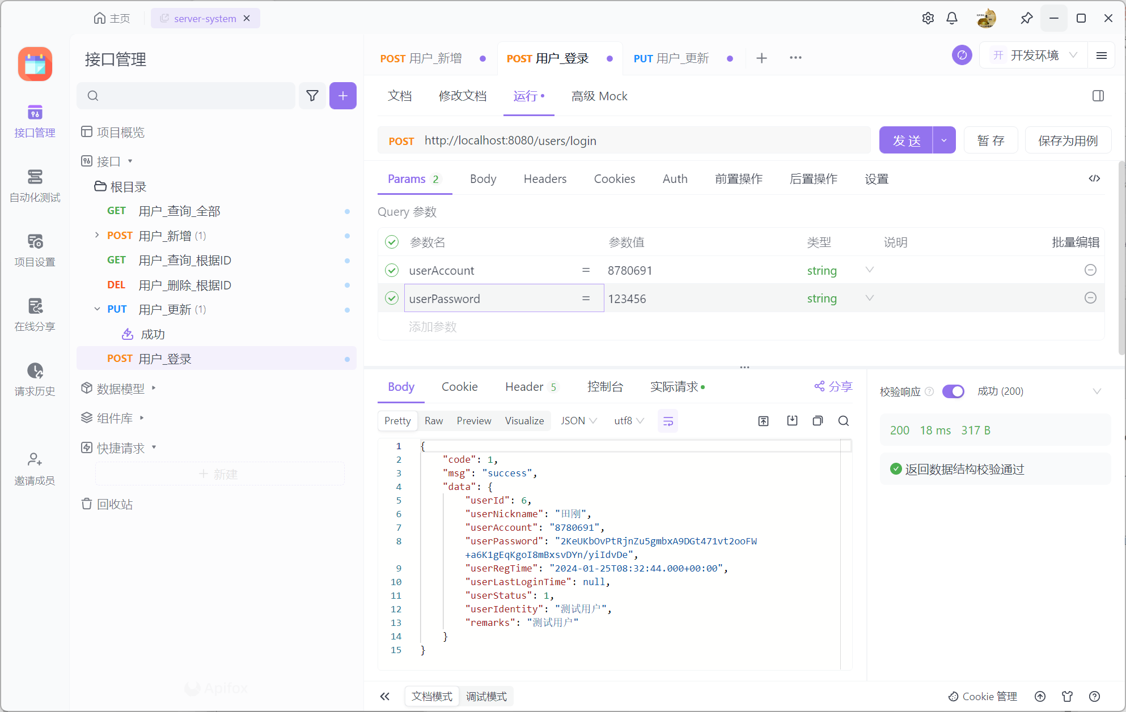The width and height of the screenshot is (1126, 712).
Task: Select Raw response view
Action: (434, 421)
